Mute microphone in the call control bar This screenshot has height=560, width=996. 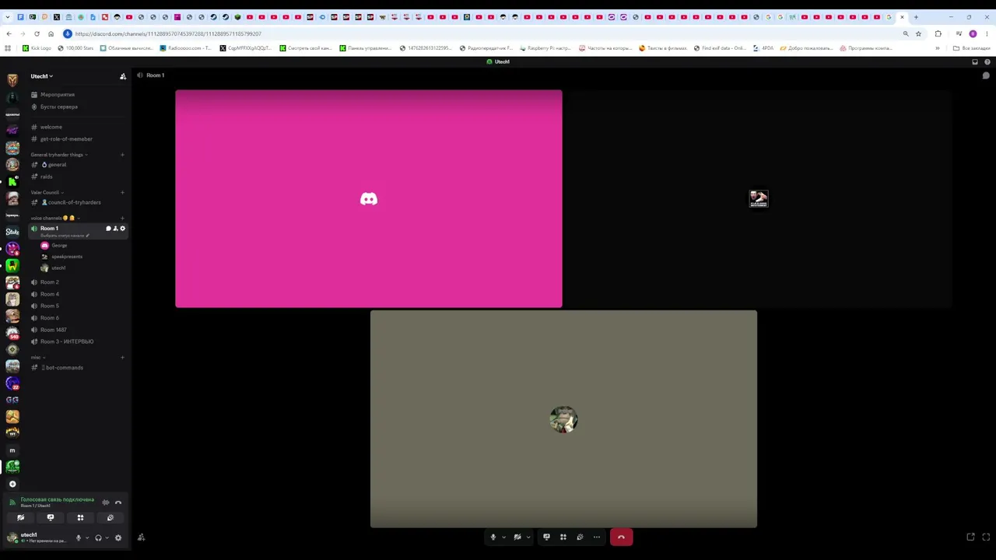493,537
